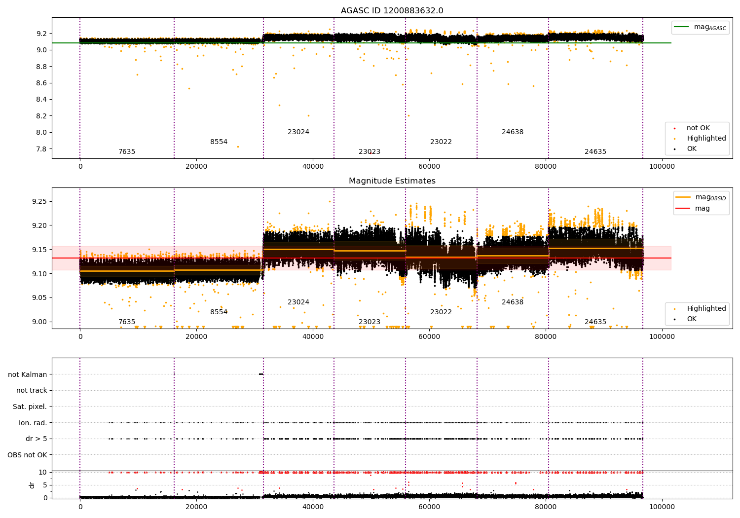Click OBSID label 23023 in top plot
The width and height of the screenshot is (740, 518).
tap(370, 152)
